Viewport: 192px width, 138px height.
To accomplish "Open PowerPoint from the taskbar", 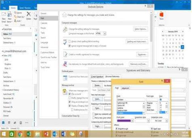I will pos(46,134).
